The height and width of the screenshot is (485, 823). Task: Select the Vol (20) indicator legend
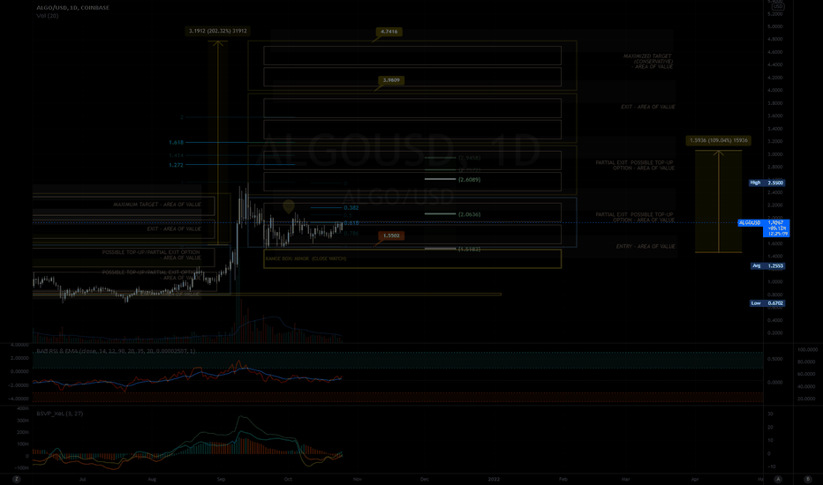pyautogui.click(x=47, y=16)
